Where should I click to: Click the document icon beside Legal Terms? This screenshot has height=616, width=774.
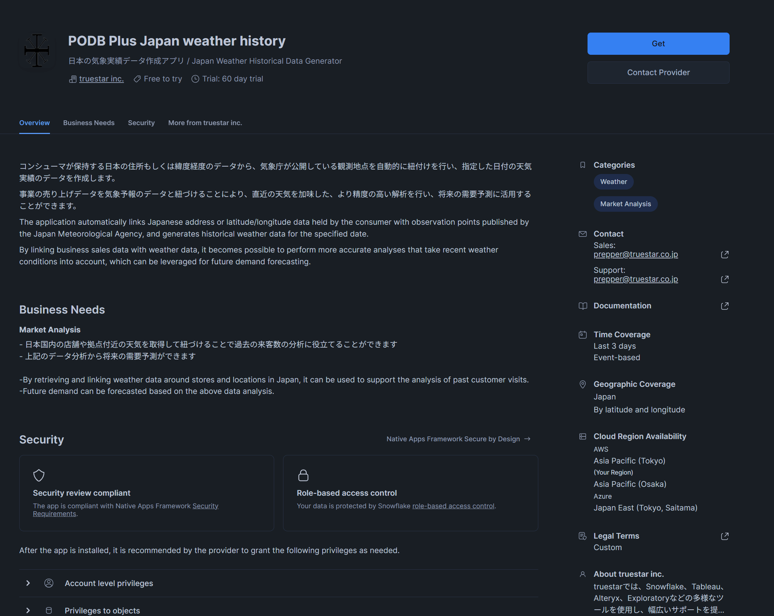click(x=583, y=536)
